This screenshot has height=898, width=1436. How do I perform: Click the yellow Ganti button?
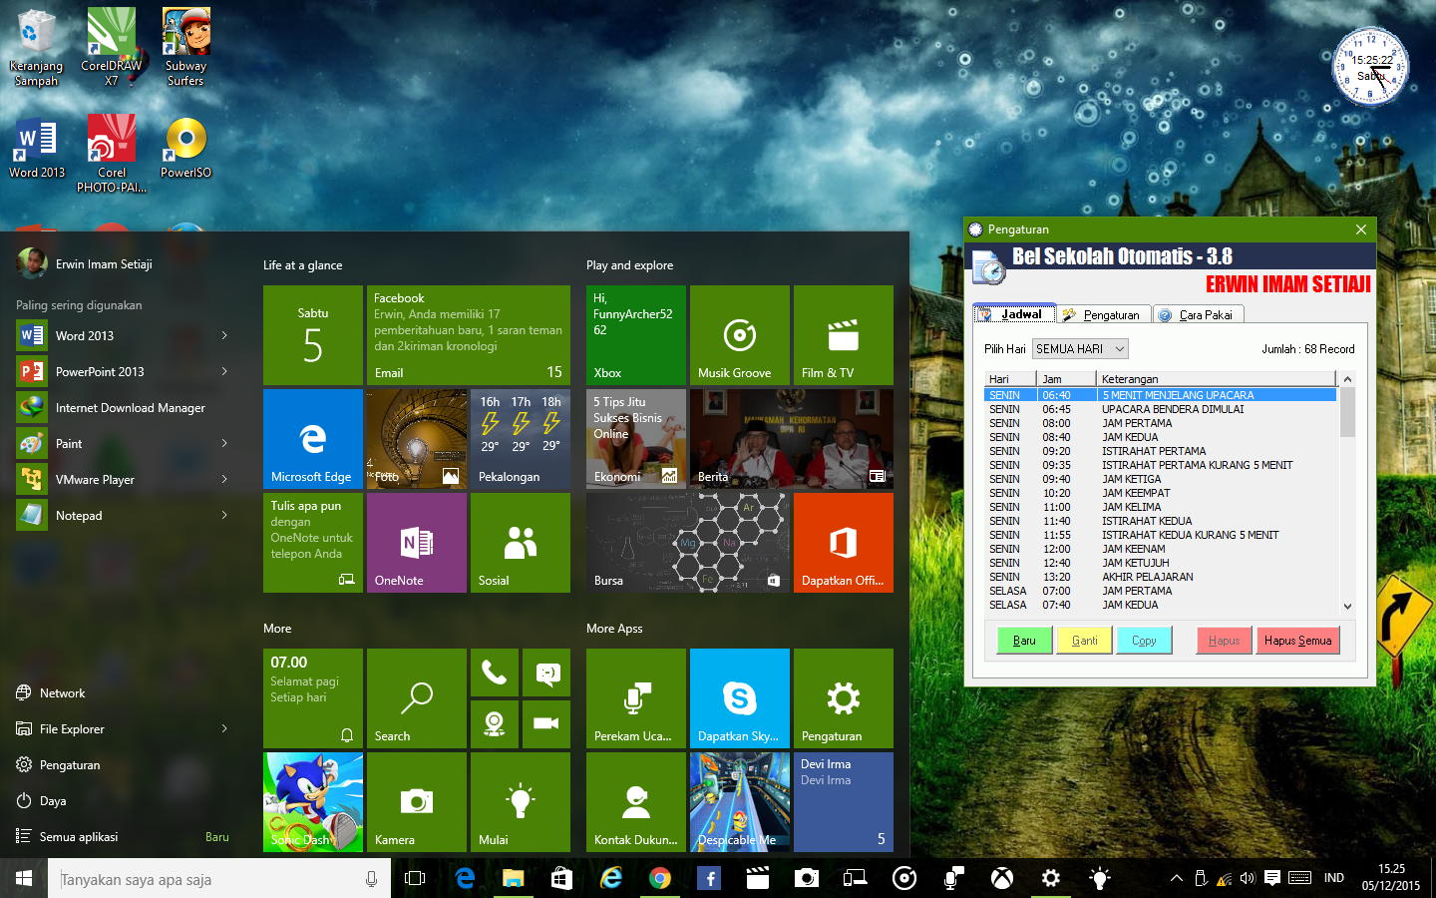(1084, 641)
